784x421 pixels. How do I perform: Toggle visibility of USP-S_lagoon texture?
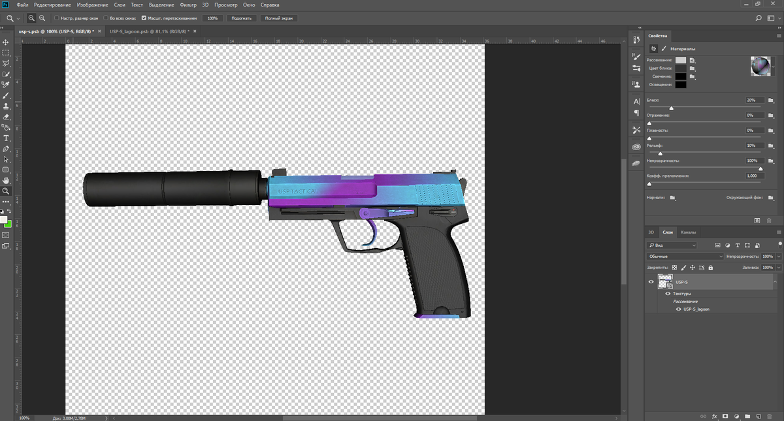pyautogui.click(x=679, y=309)
